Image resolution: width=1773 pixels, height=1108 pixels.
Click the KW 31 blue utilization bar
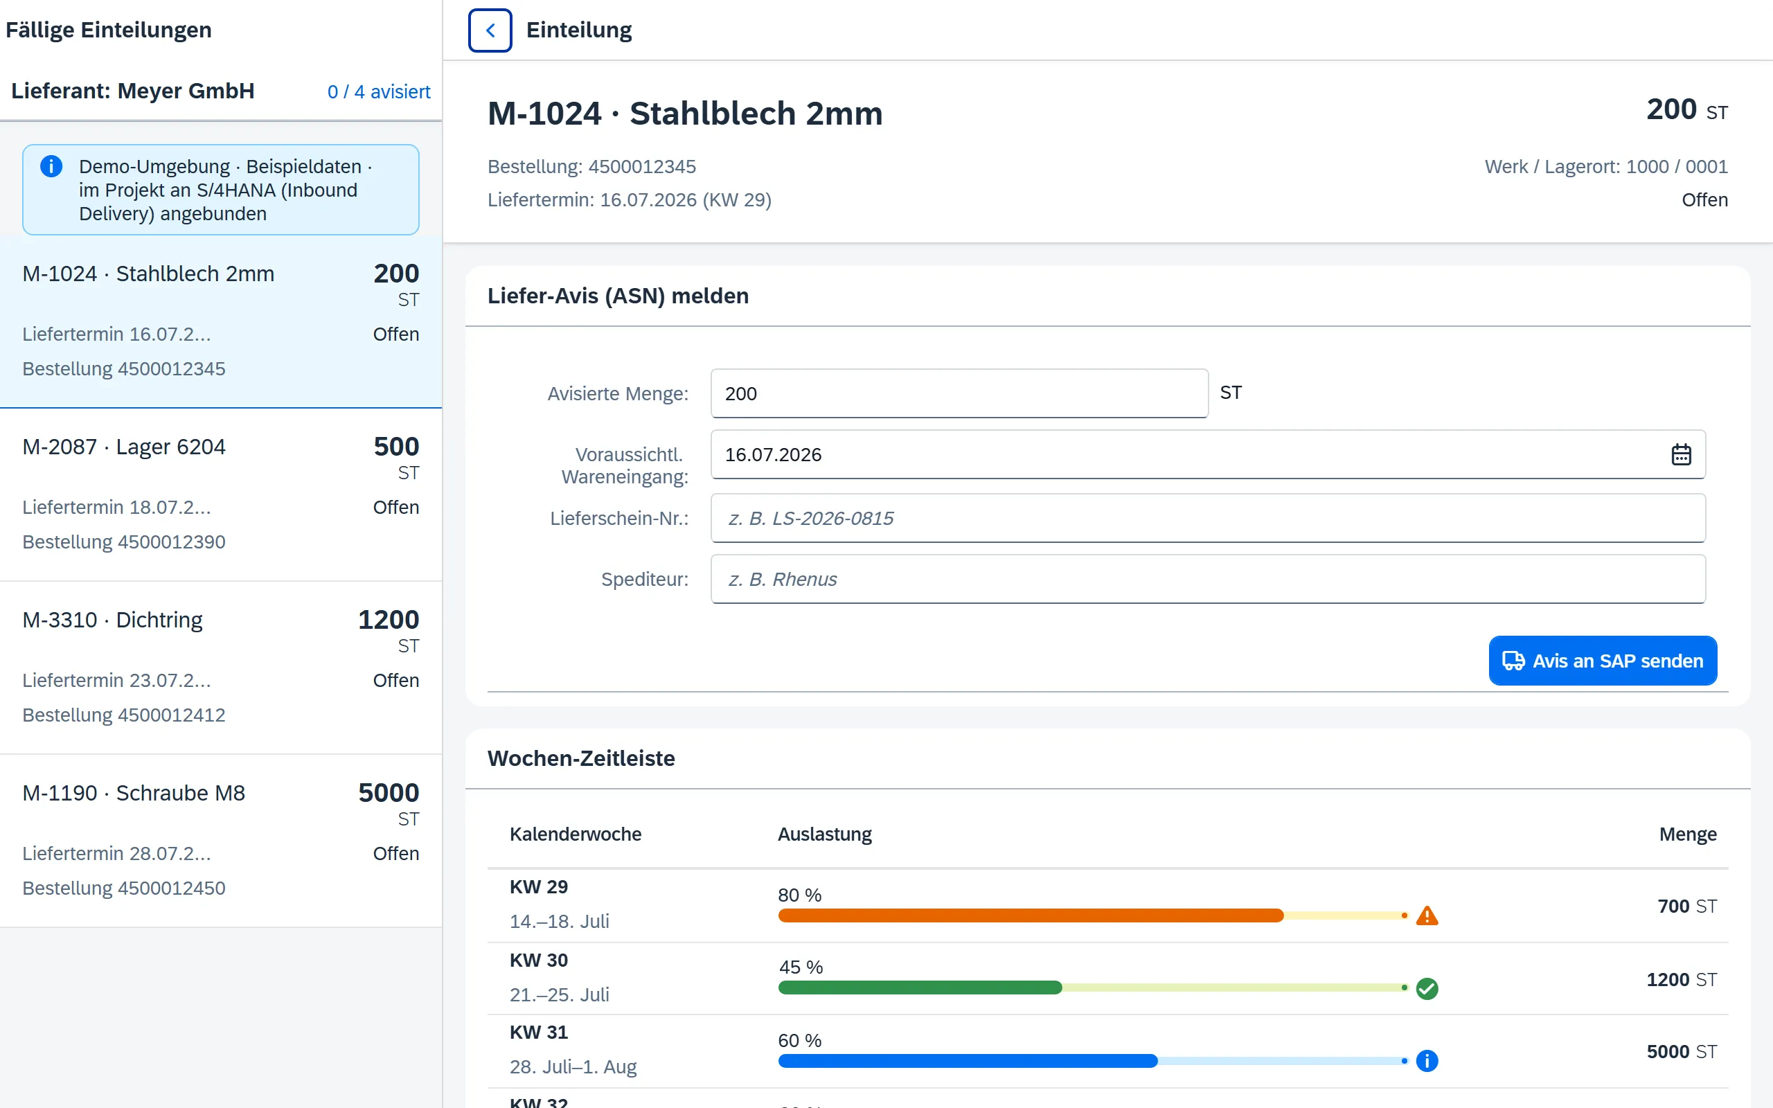(x=967, y=1060)
